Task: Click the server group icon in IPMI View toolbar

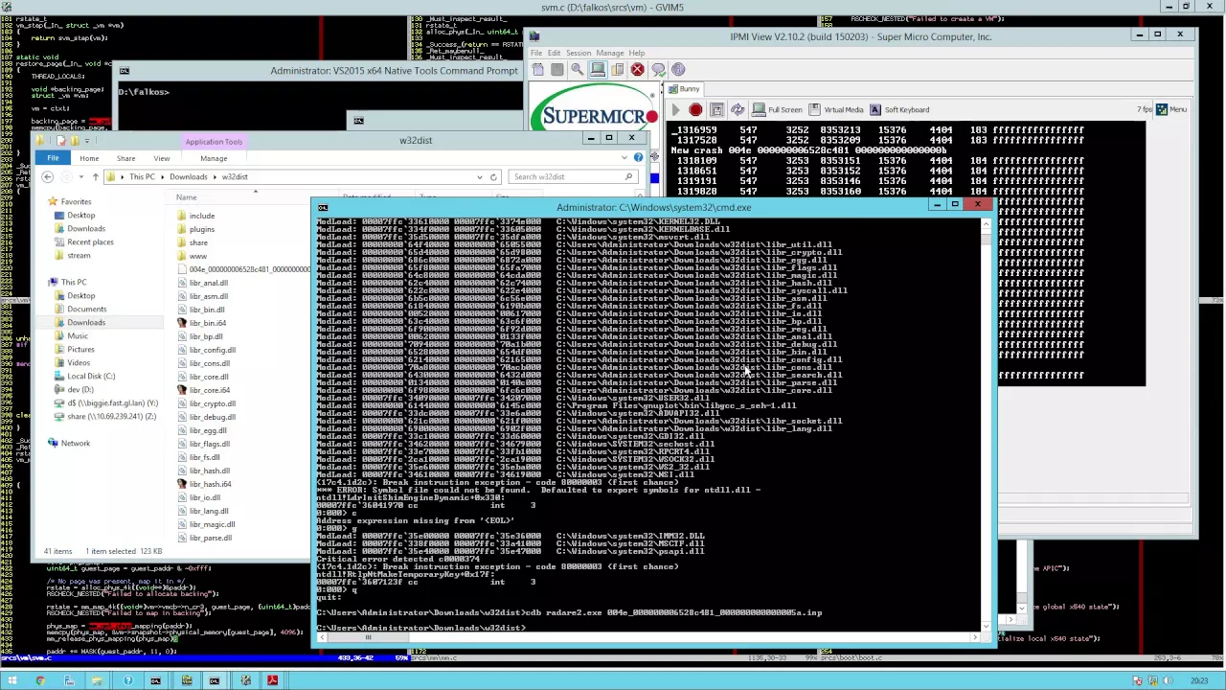Action: pyautogui.click(x=617, y=69)
